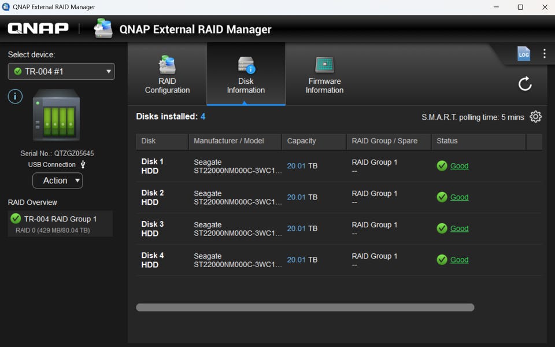Click the Status column header
Viewport: 555px width, 347px height.
point(479,141)
